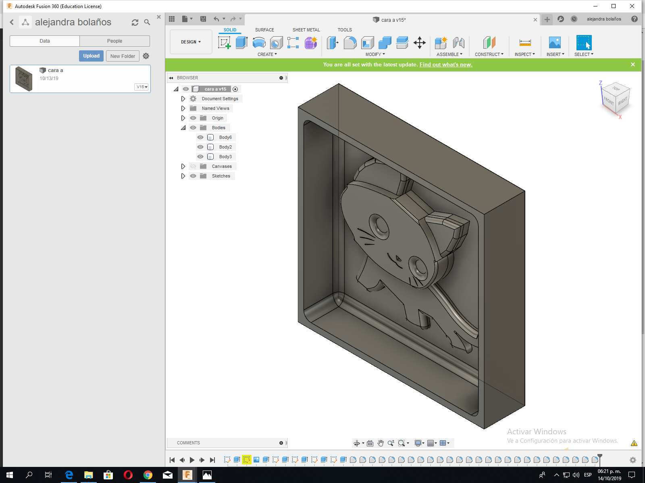
Task: Select the SOLID tab
Action: click(x=230, y=30)
